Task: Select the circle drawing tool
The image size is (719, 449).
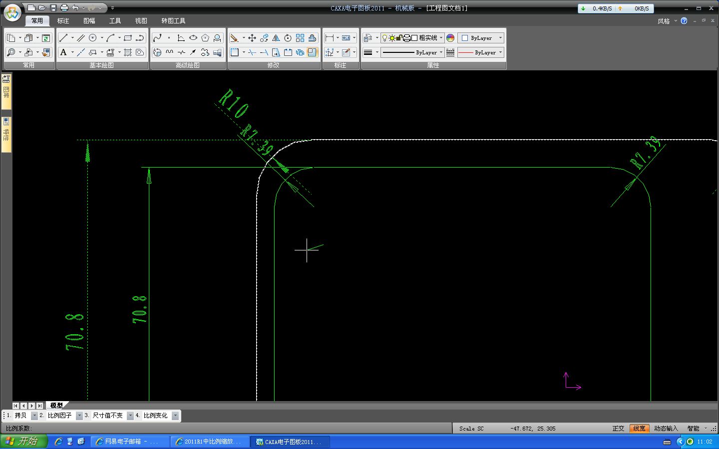Action: [93, 38]
